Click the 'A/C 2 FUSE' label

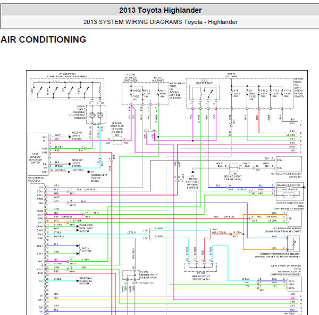pyautogui.click(x=147, y=93)
